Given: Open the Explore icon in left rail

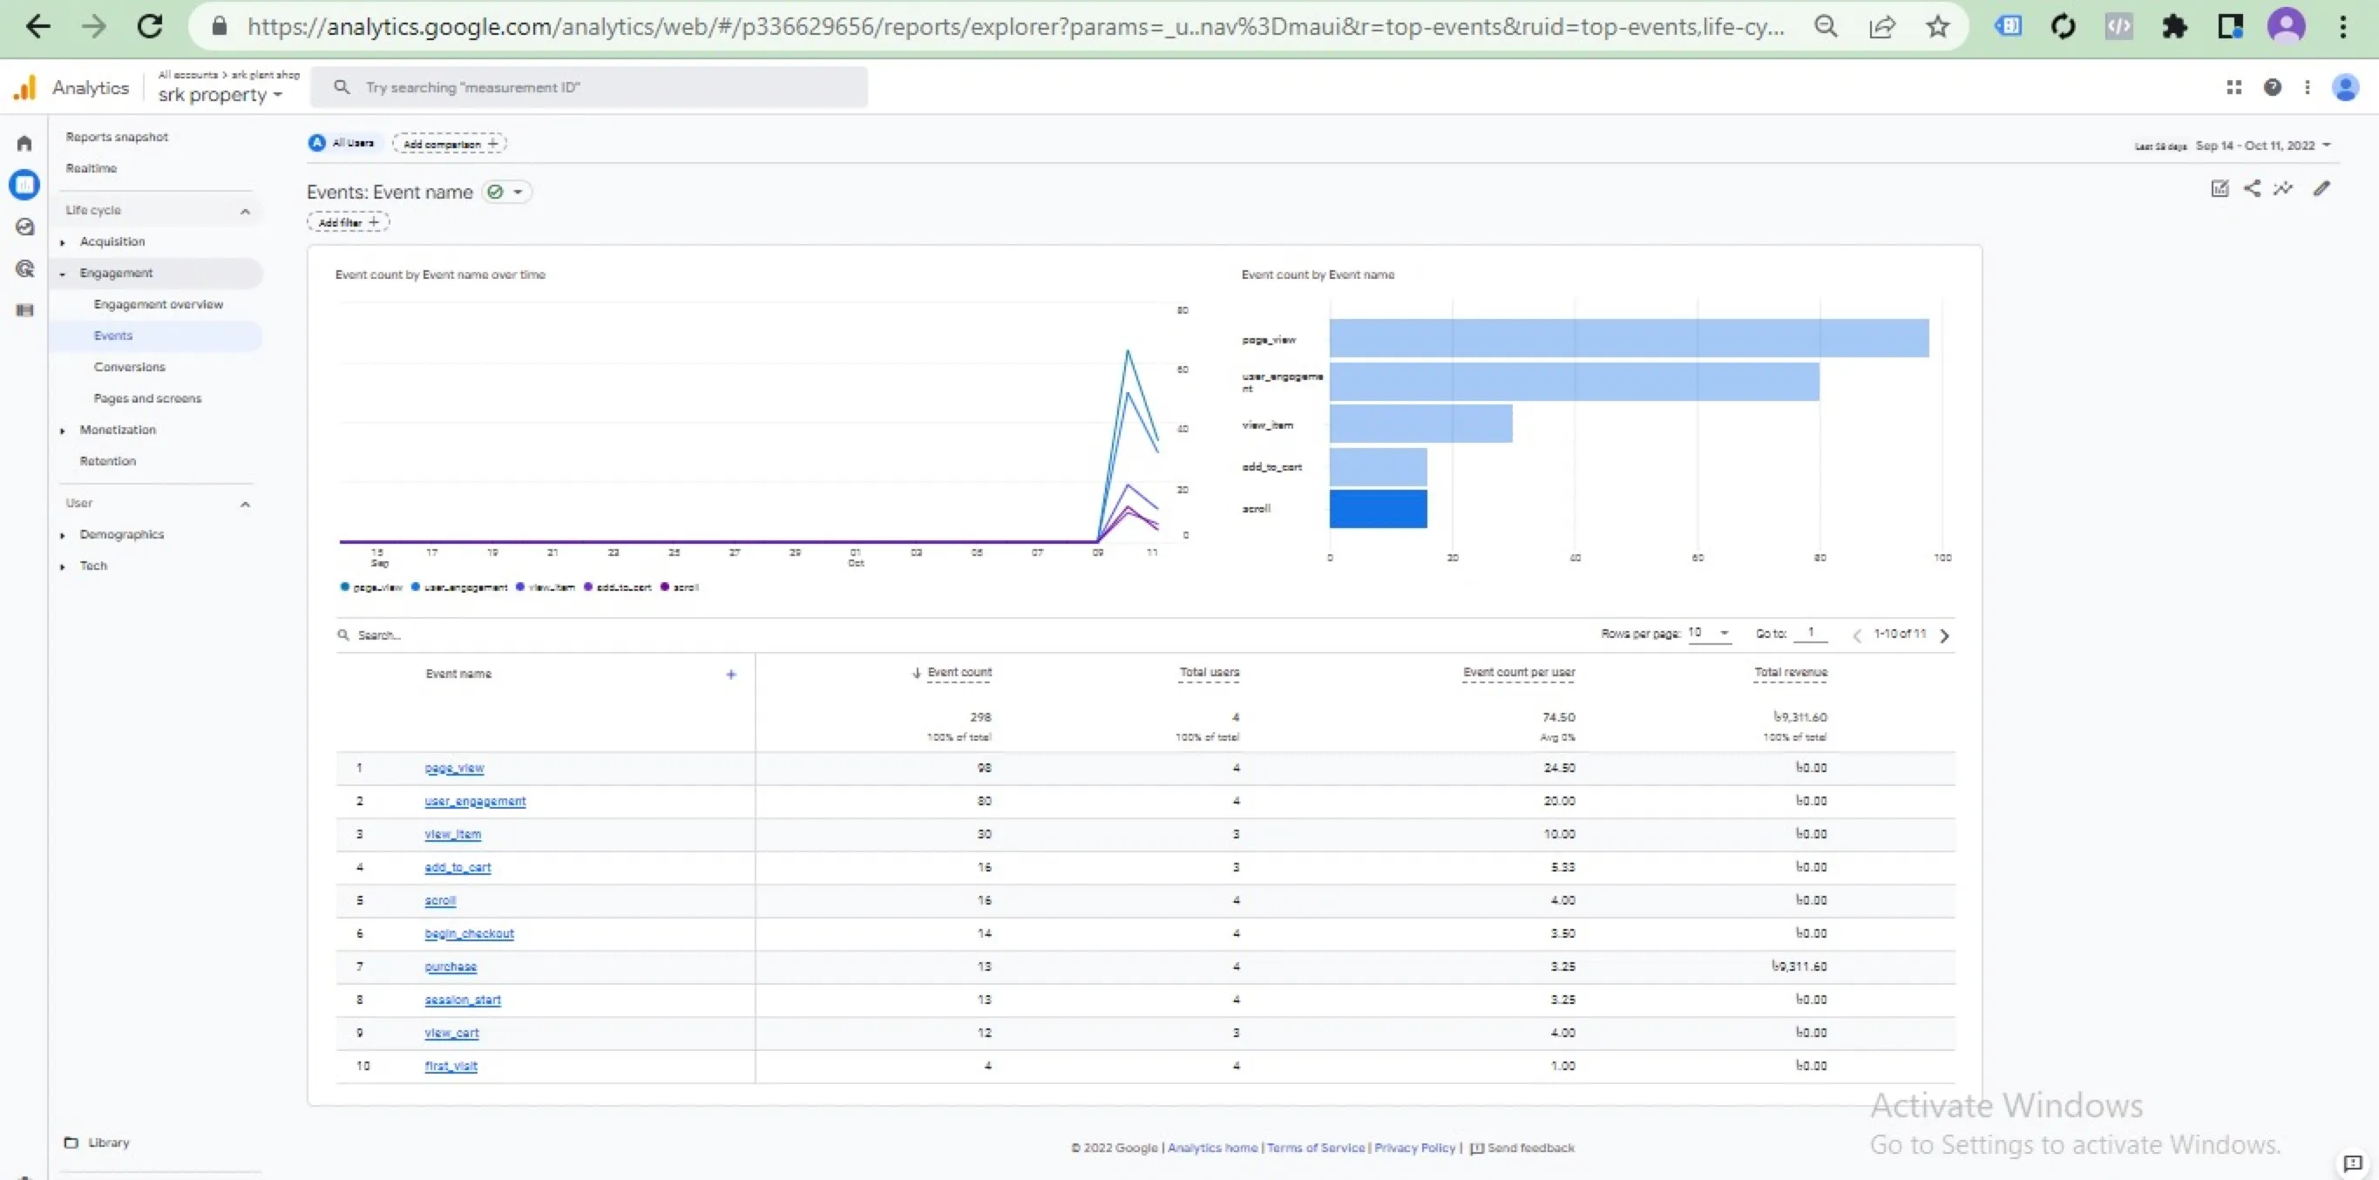Looking at the screenshot, I should (x=25, y=227).
